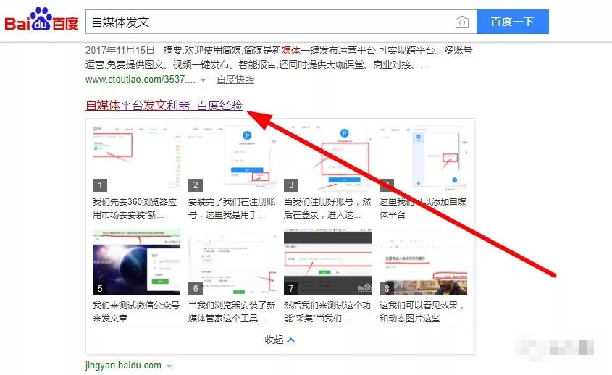Screen dimensions: 612x375
Task: Click caption 当我们注册好账号，然后在登录
Action: 327,208
